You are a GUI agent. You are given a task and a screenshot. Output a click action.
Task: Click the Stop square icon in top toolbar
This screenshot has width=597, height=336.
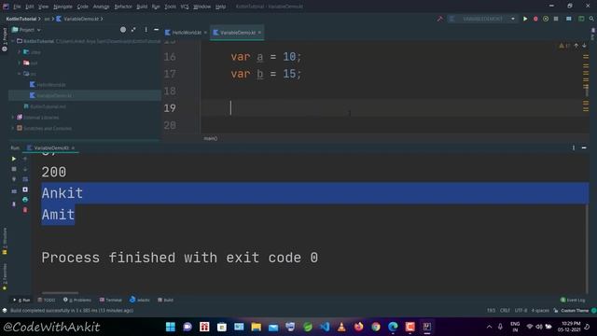pyautogui.click(x=556, y=19)
